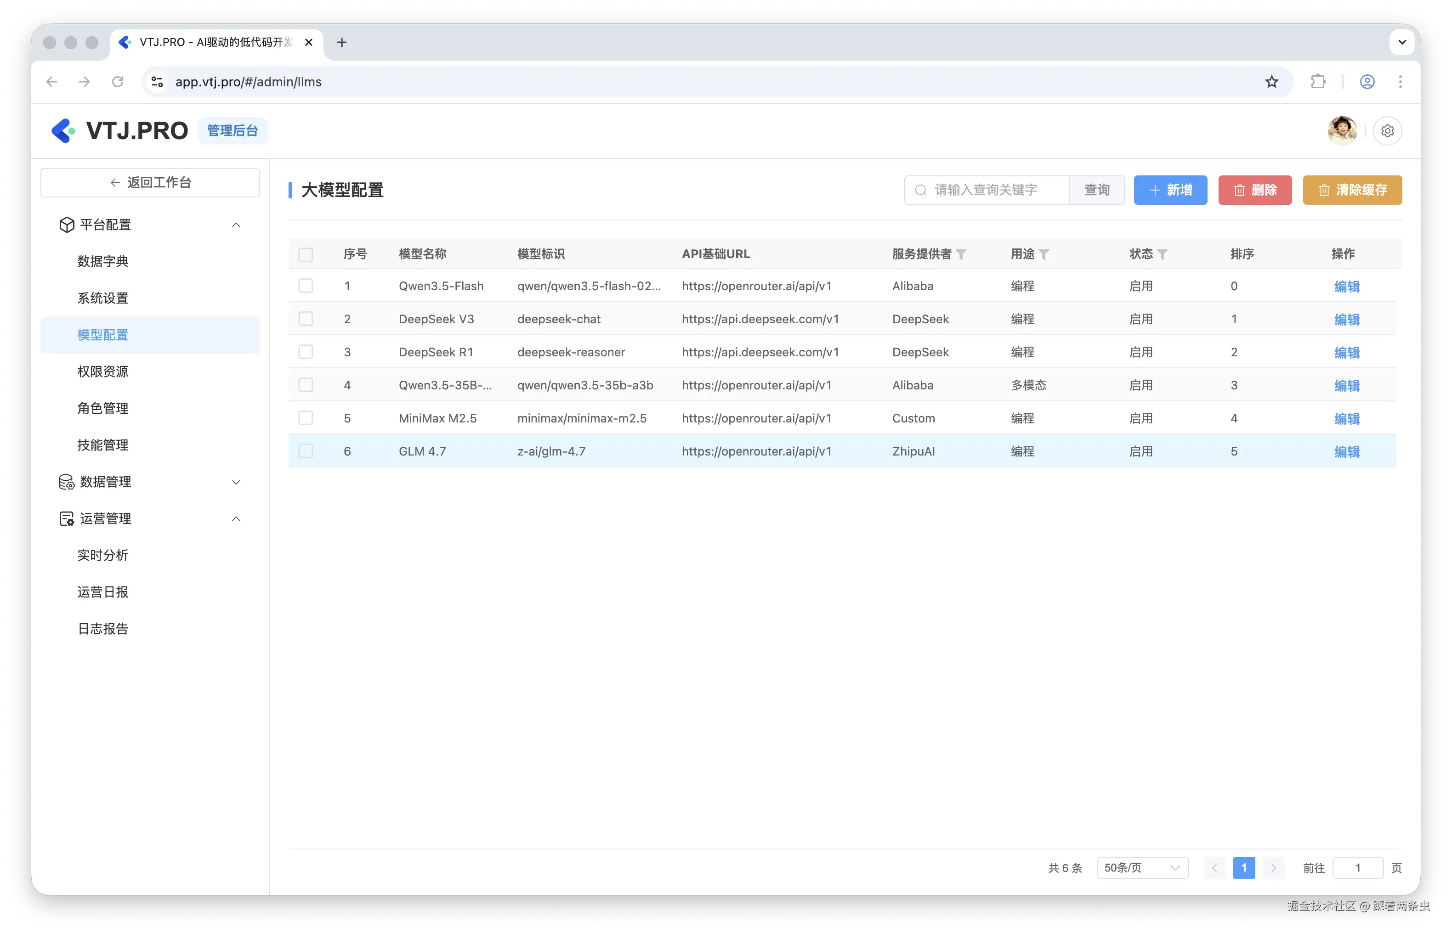Open 权限资源 in the sidebar
This screenshot has height=934, width=1452.
point(103,372)
